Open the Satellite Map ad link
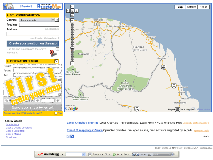The height and width of the screenshot is (160, 213). (x=12, y=124)
